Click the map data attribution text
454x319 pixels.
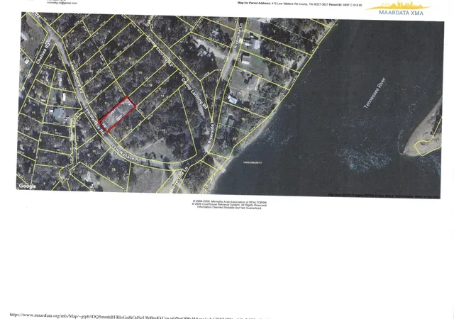click(x=383, y=196)
